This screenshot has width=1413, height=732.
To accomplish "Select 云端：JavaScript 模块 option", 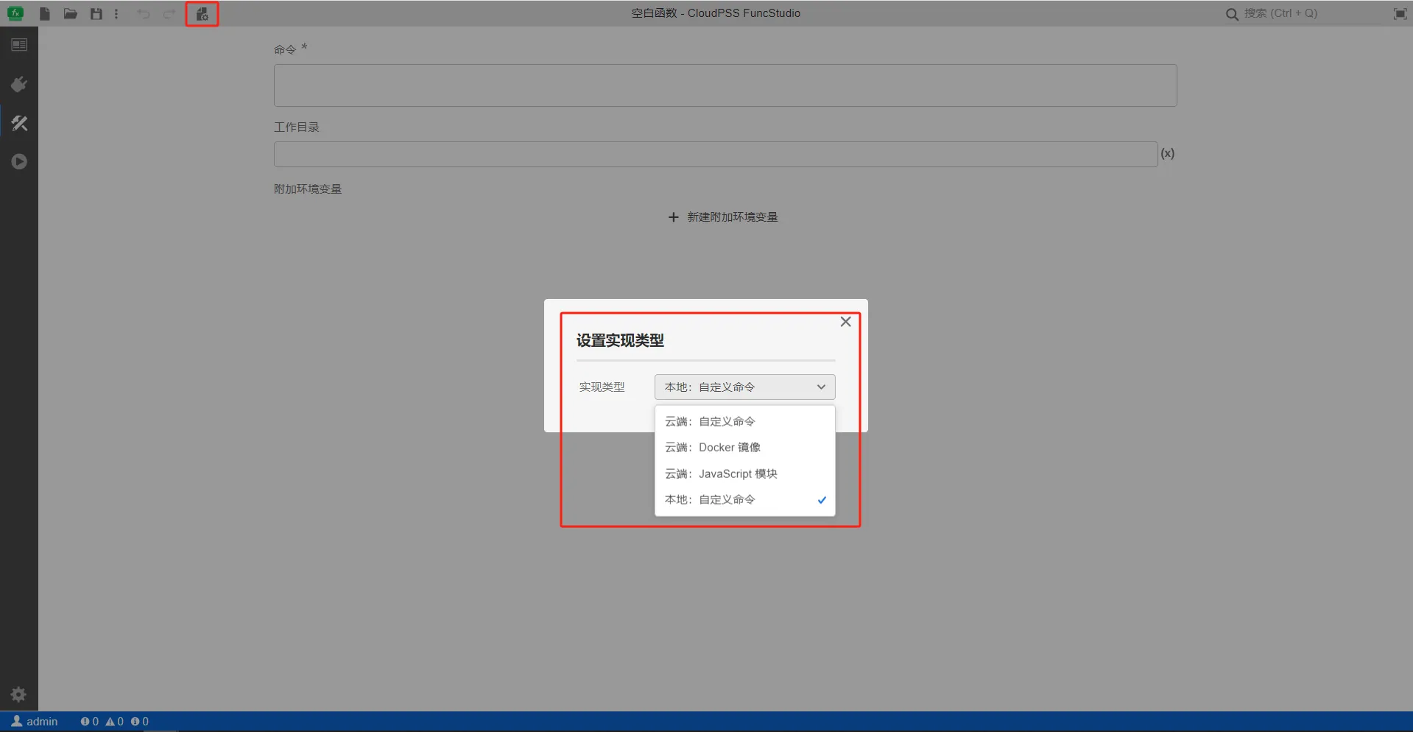I will (x=744, y=474).
